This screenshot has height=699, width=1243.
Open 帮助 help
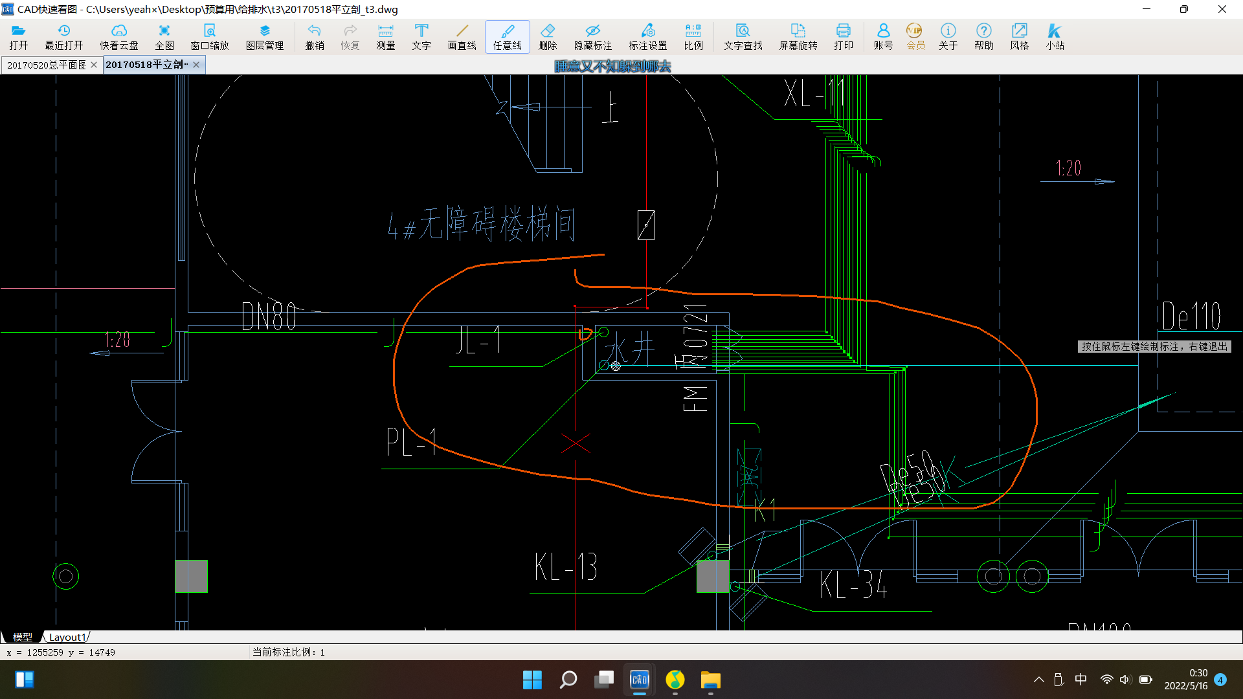[984, 37]
